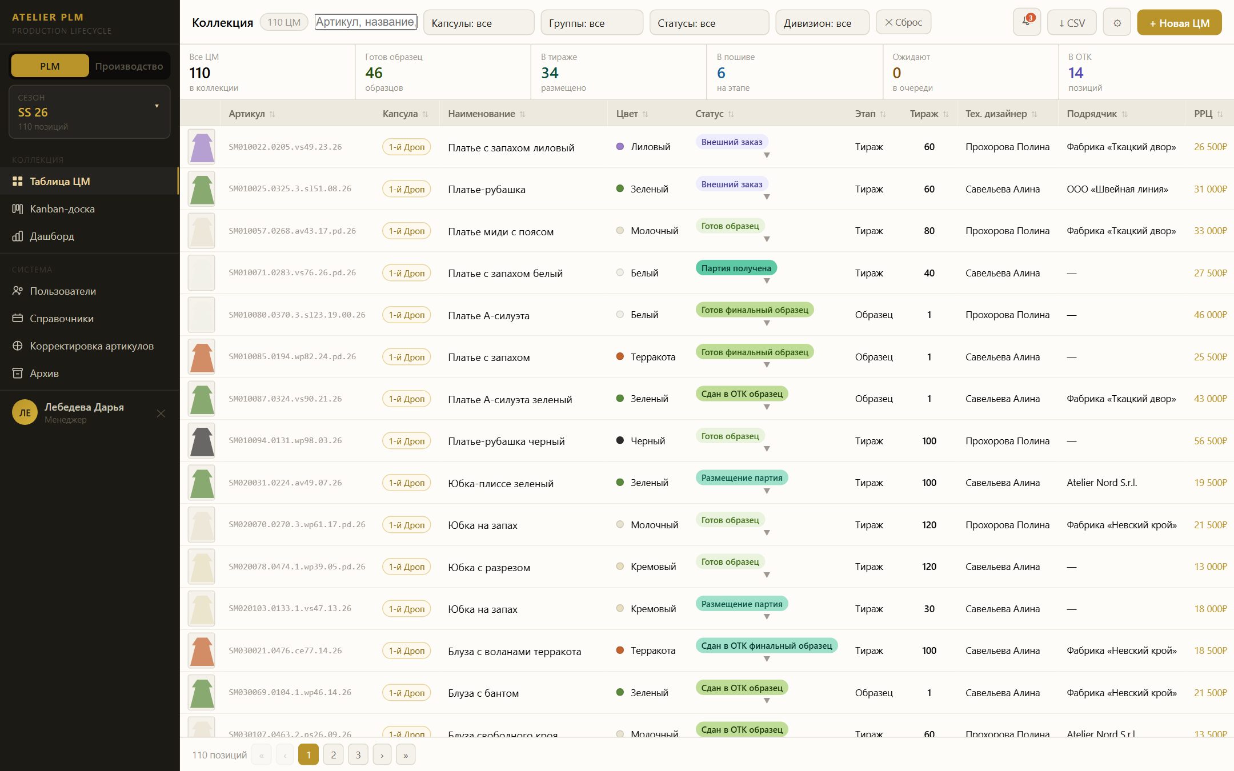Open settings via the gear icon

click(1117, 23)
